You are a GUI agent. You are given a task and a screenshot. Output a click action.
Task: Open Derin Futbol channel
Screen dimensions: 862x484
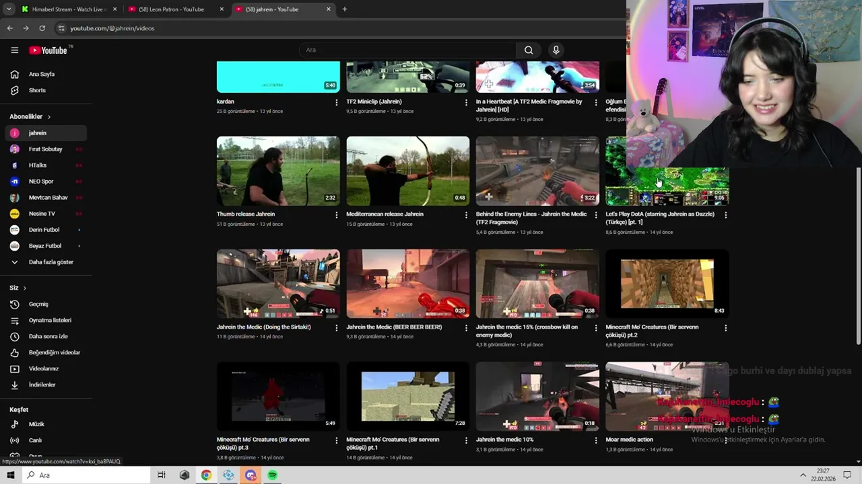[x=46, y=230]
